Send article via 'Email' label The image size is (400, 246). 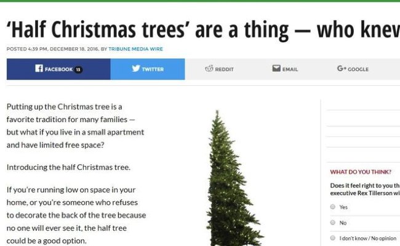(290, 69)
